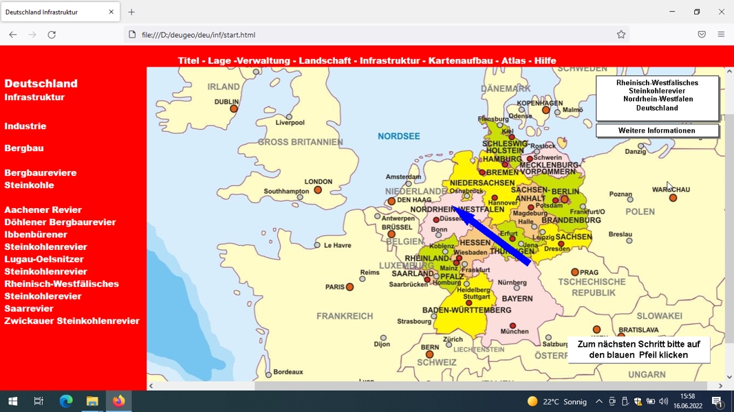Reload the page with the refresh icon
This screenshot has width=734, height=412.
click(52, 34)
